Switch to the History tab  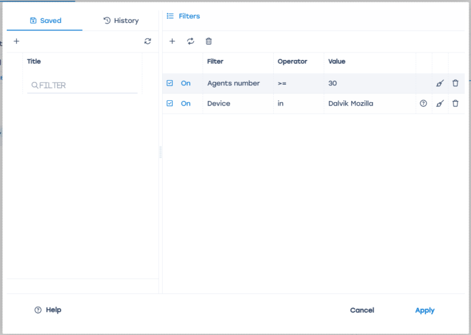tap(121, 20)
